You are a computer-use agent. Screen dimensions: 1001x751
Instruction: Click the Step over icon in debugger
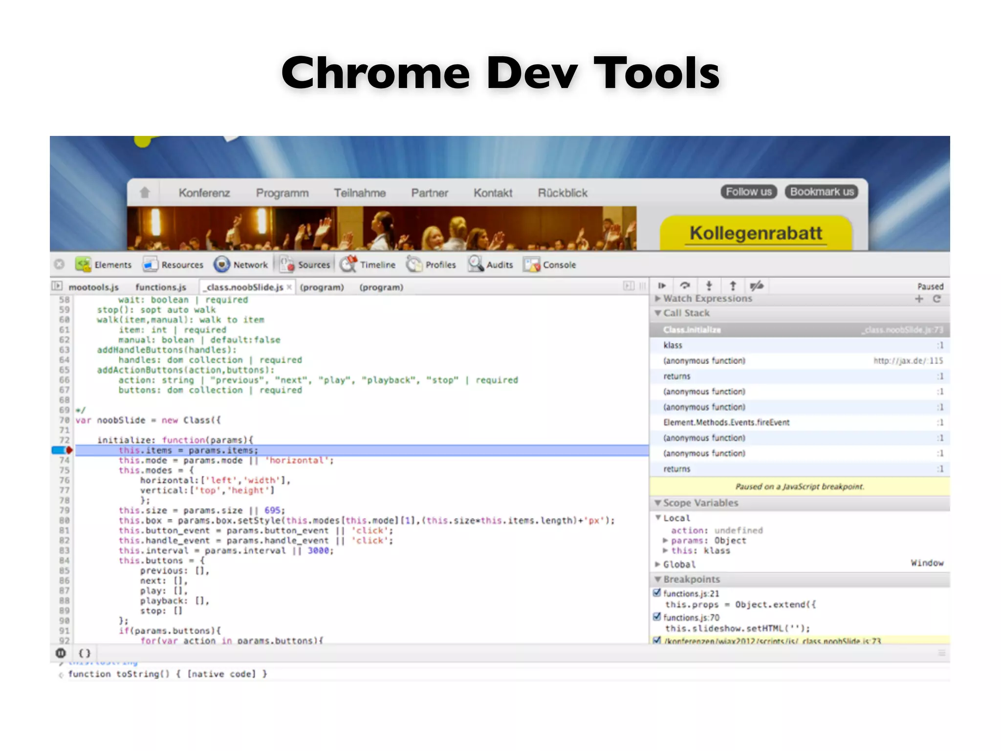click(685, 286)
